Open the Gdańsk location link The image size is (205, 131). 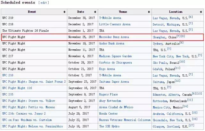[x=158, y=69]
